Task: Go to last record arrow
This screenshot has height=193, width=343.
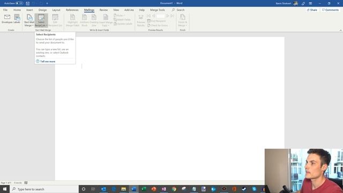Action: point(173,16)
